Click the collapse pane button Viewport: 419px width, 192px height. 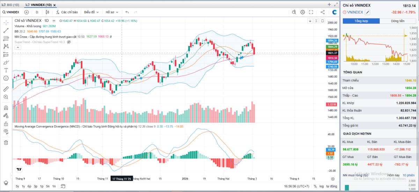[316, 21]
